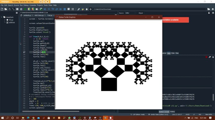Open a file with the toolbar folder icon

(x=6, y=9)
